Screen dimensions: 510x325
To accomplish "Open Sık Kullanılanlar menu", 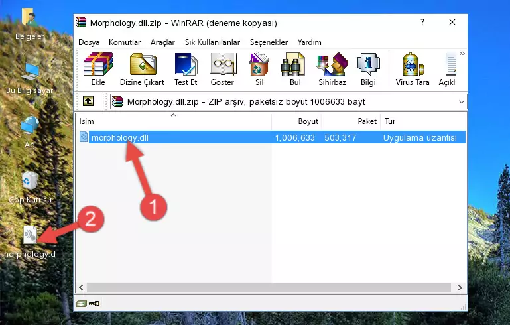I will click(x=212, y=42).
